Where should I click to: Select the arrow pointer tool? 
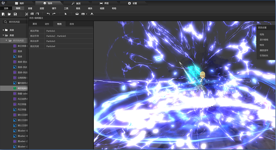(66, 14)
